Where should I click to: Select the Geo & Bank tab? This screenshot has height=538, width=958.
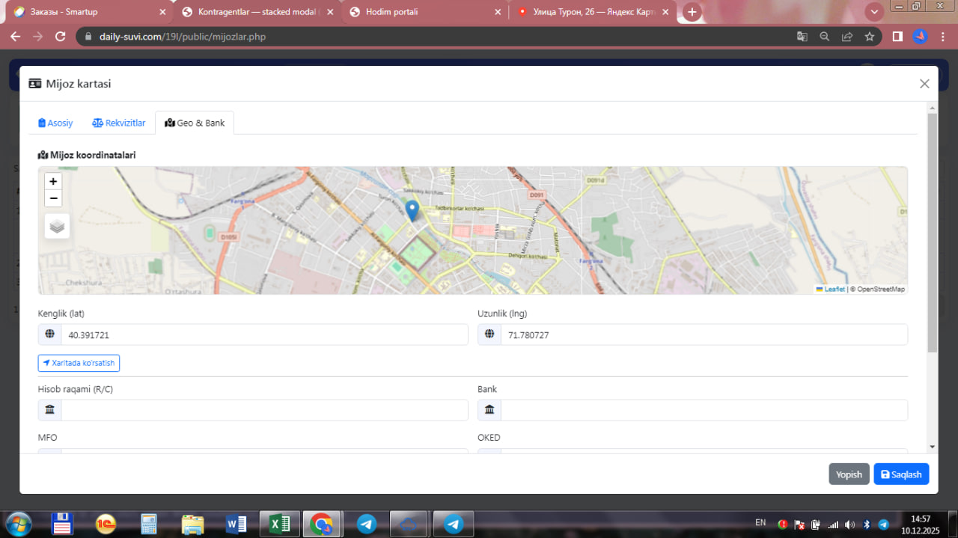(x=195, y=123)
